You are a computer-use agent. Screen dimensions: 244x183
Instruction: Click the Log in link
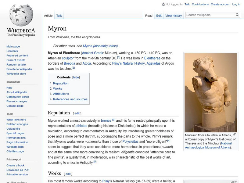(x=236, y=4)
